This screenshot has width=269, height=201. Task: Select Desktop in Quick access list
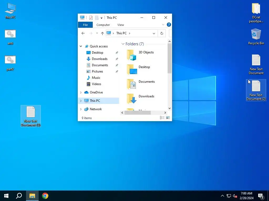tap(97, 53)
